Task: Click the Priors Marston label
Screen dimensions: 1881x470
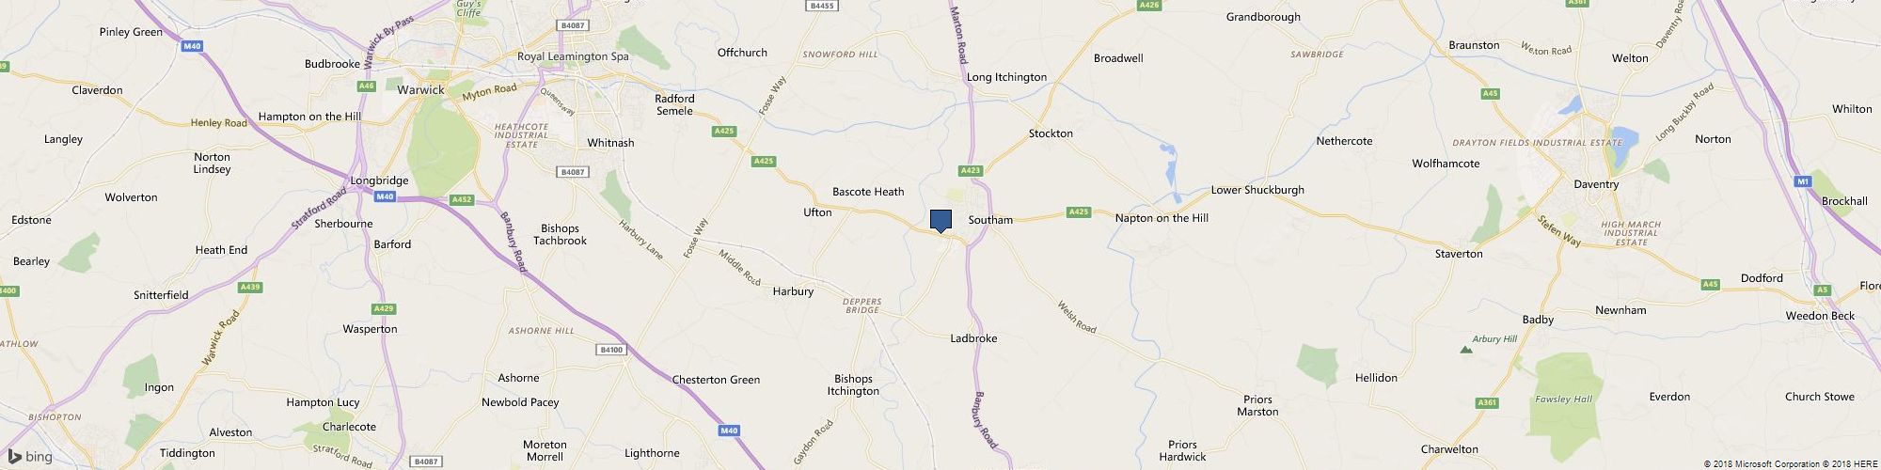Action: pos(1257,406)
